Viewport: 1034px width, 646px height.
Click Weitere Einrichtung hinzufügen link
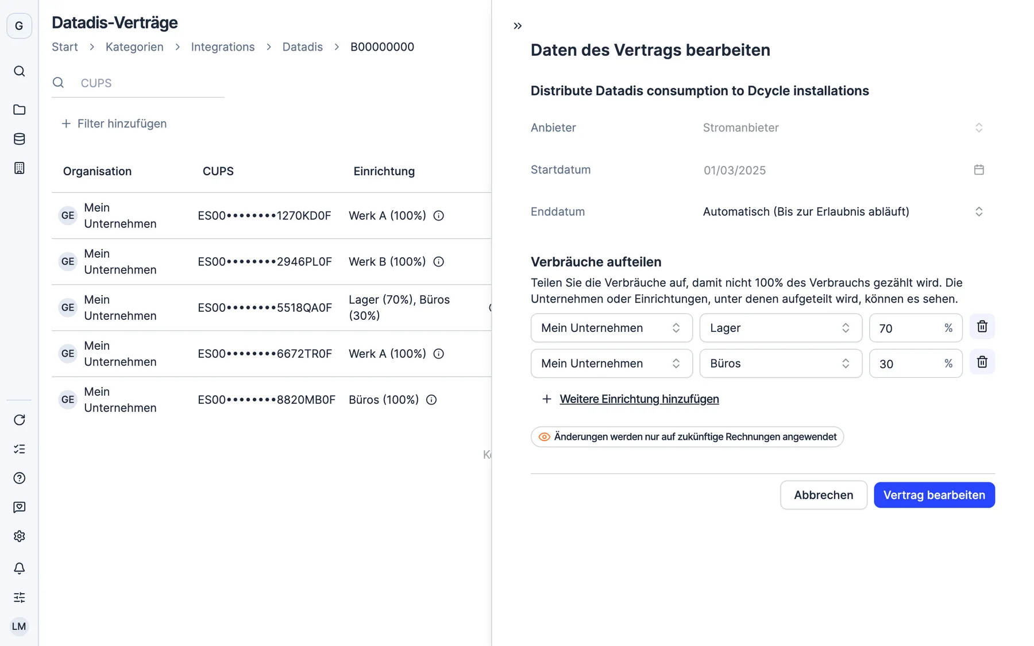[639, 399]
